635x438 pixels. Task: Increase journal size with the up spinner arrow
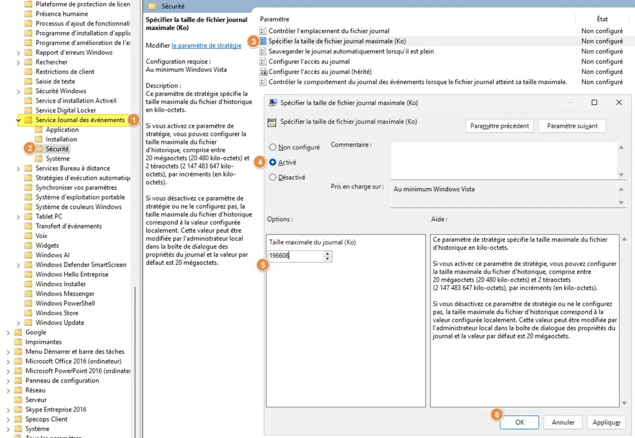tap(328, 254)
